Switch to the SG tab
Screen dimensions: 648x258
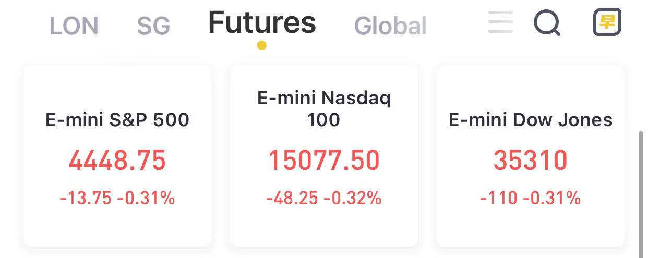click(x=153, y=26)
